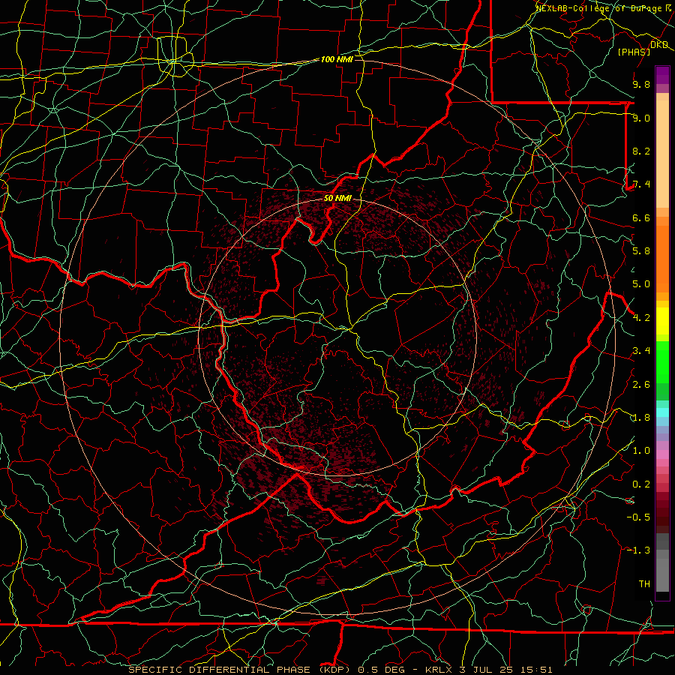Click the 5.0 value on color scale
Image resolution: width=675 pixels, height=675 pixels.
[641, 284]
